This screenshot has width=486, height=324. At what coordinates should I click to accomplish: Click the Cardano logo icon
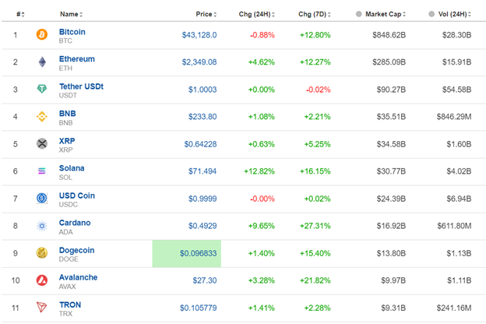[x=42, y=226]
